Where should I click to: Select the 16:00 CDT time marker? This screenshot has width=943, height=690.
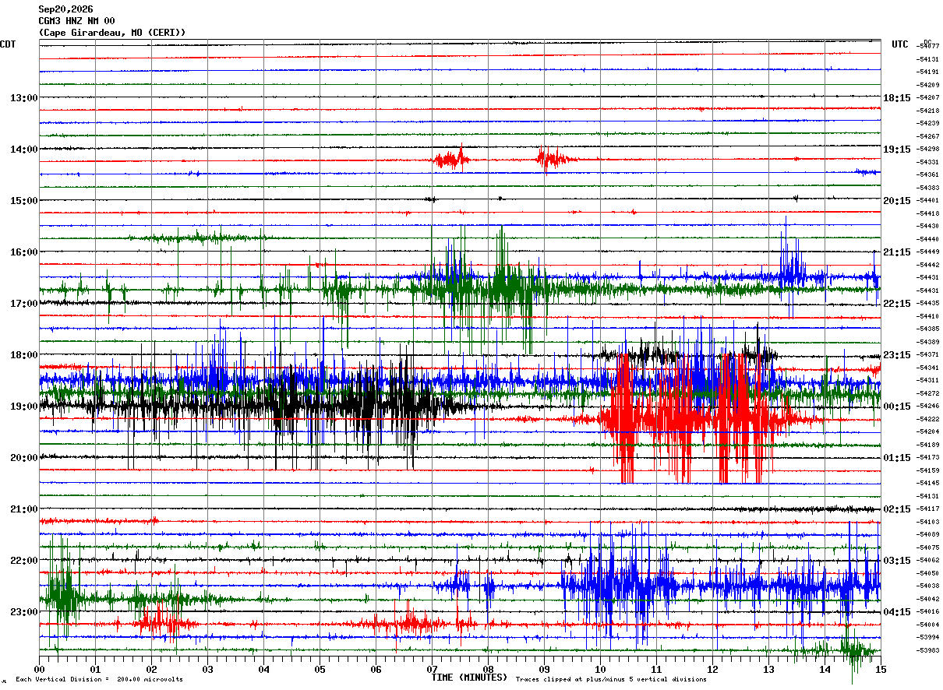24,252
